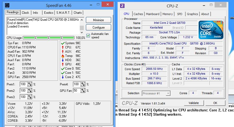Click the red arrow beside AUX temperature
Image resolution: width=234 pixels, height=127 pixels.
pos(63,52)
